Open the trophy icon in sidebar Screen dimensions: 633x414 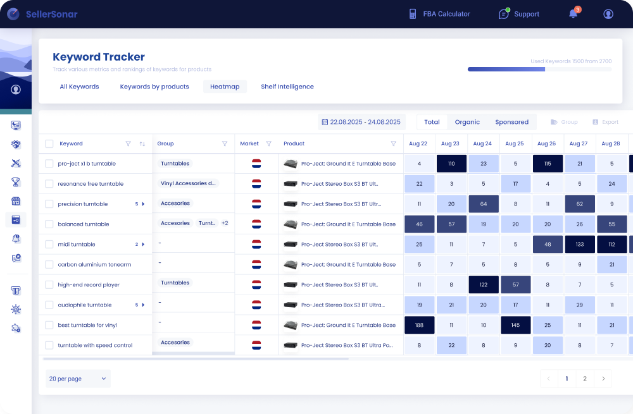pyautogui.click(x=16, y=182)
